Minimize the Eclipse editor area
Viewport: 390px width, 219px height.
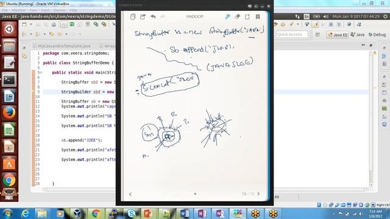tap(363, 45)
